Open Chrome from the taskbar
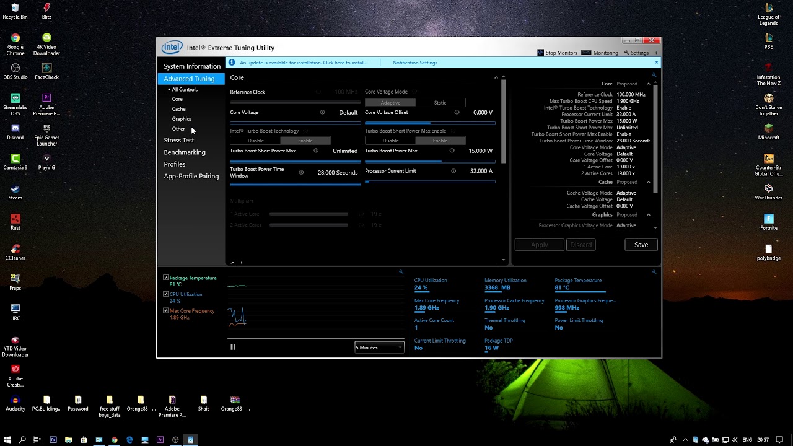The width and height of the screenshot is (793, 446). pos(114,440)
